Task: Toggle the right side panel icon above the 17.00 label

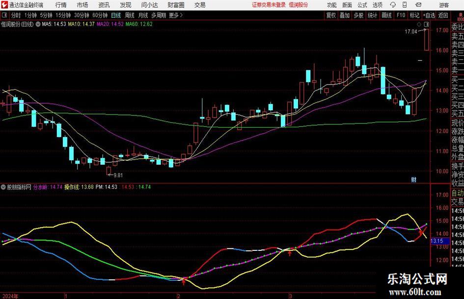Action: pos(426,24)
